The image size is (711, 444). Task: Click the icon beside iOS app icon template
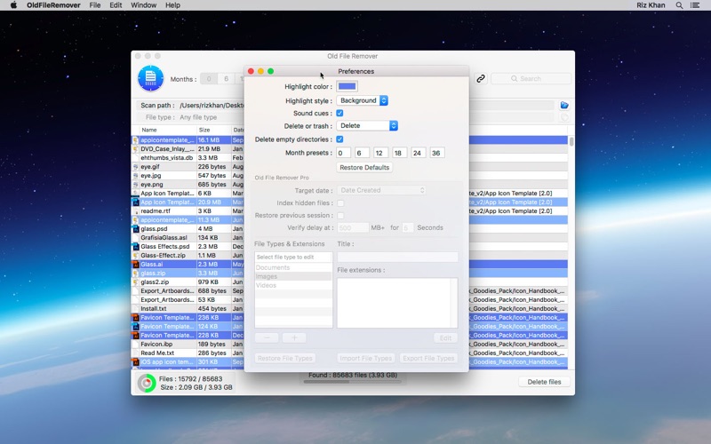pos(135,362)
